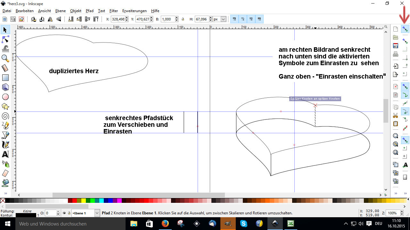Toggle snapping on with top snap button
Image resolution: width=410 pixels, height=230 pixels.
tap(405, 29)
